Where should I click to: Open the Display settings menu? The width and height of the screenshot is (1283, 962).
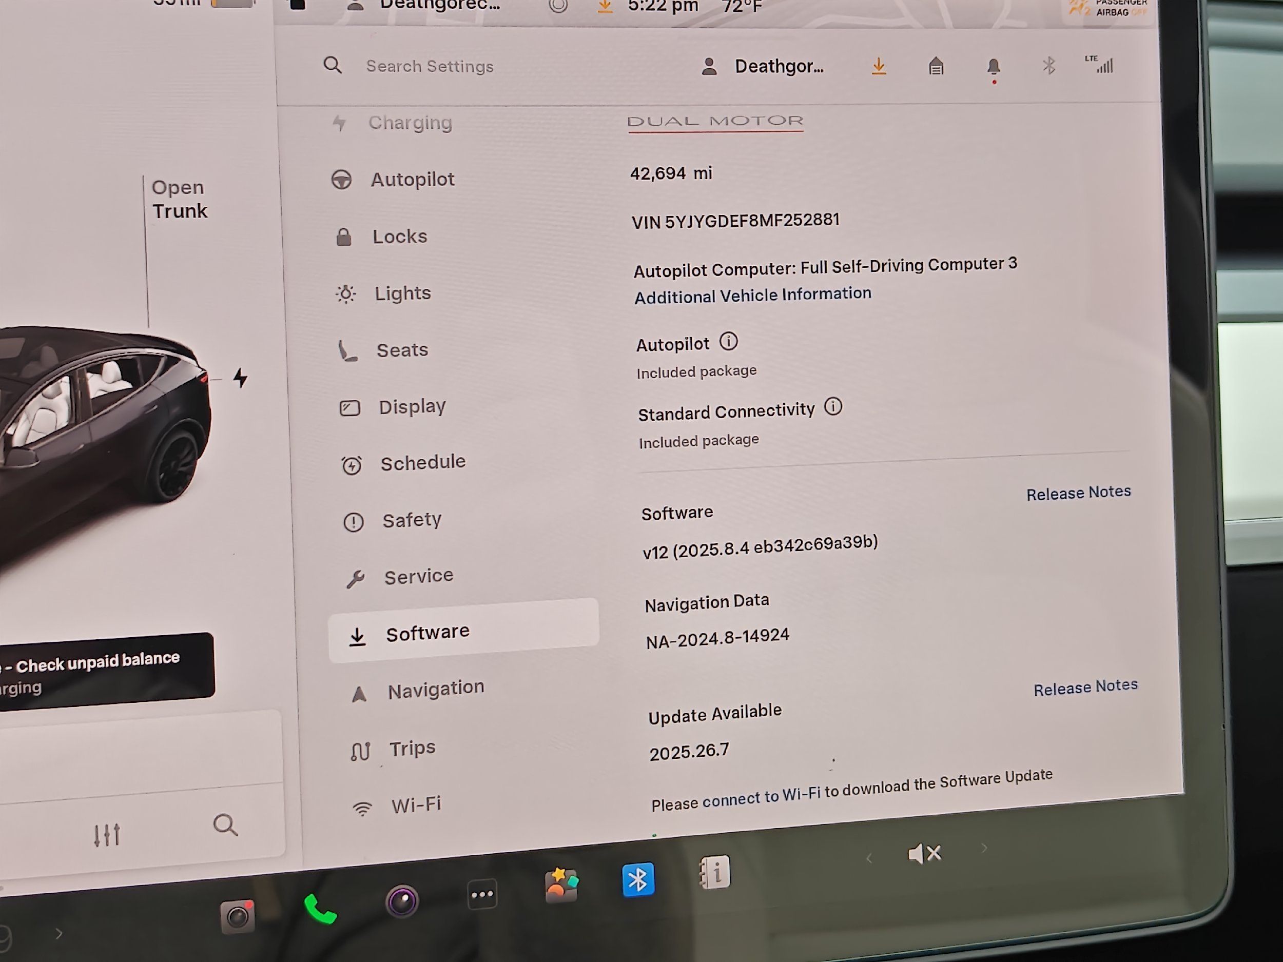[393, 407]
